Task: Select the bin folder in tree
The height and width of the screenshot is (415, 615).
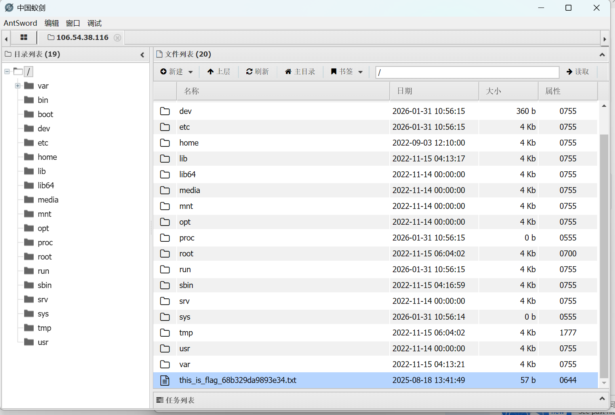Action: [x=43, y=100]
